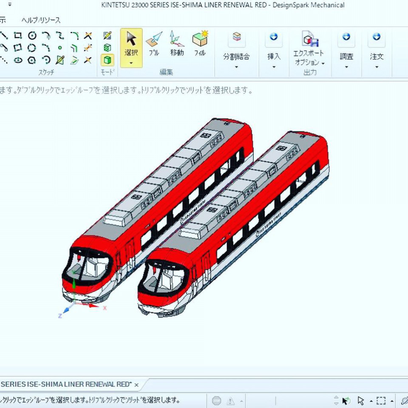Expand the 挿入 (Insert) dropdown

tap(274, 67)
